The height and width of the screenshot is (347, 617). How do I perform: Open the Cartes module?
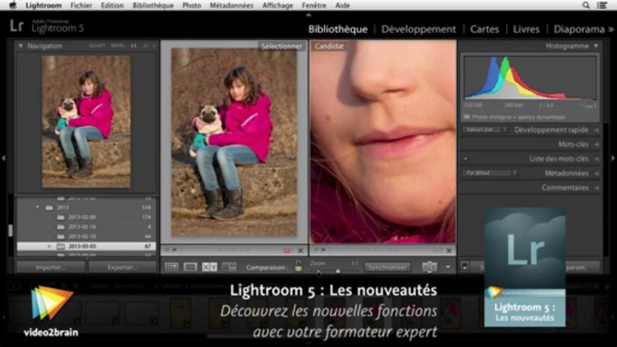coord(484,29)
